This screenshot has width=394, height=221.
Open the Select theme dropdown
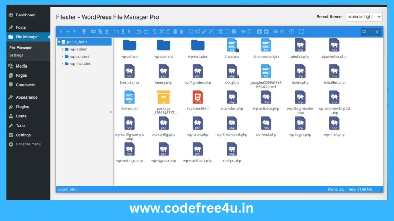pyautogui.click(x=364, y=17)
